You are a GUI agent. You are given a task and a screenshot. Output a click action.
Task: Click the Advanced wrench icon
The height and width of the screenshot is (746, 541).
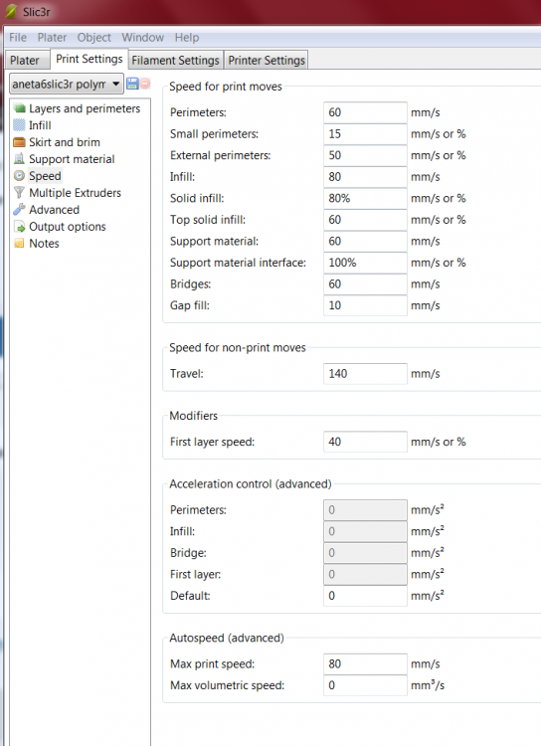[19, 209]
